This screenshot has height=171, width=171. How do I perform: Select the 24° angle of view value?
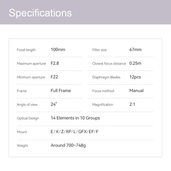tap(54, 104)
